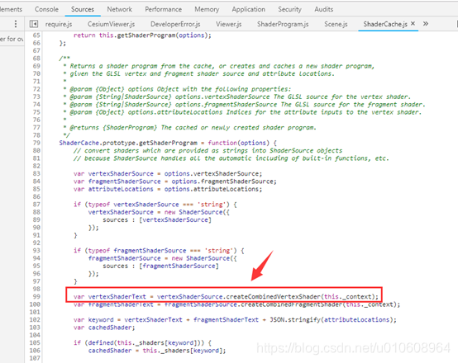Set breakpoint on line number 99
Screen dimensions: 458x363
(36, 297)
